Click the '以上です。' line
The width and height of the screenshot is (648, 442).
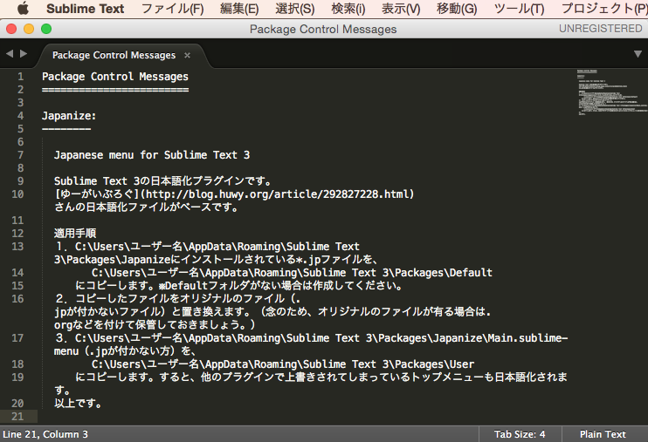click(78, 404)
